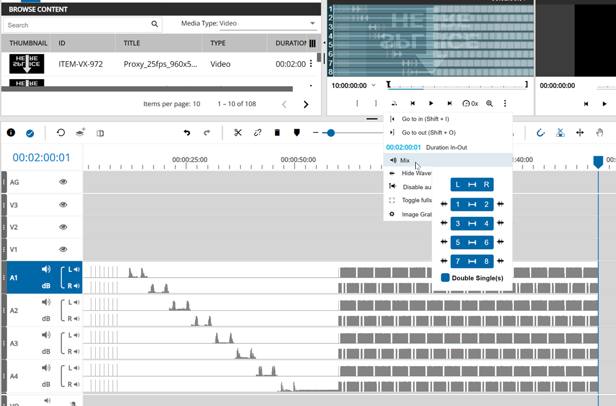616x406 pixels.
Task: Open the three-dot menu for ITEM-VX-972
Action: pyautogui.click(x=311, y=64)
